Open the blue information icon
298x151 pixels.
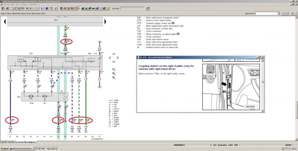[x=47, y=8]
